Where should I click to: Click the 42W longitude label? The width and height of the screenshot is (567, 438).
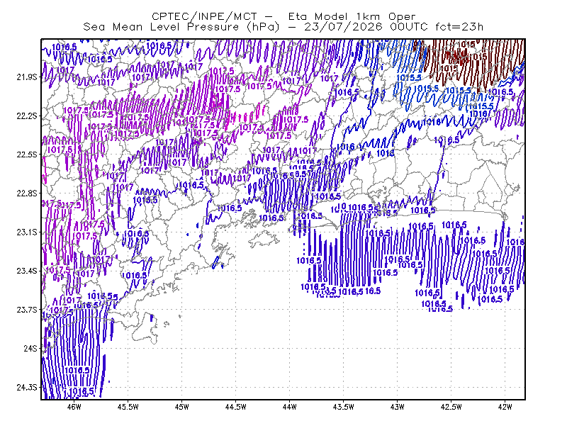(x=505, y=407)
